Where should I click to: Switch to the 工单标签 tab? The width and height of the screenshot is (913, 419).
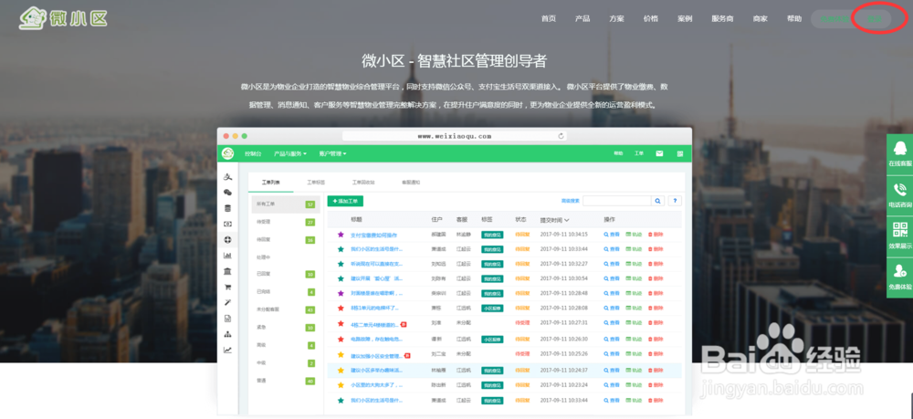tap(316, 183)
